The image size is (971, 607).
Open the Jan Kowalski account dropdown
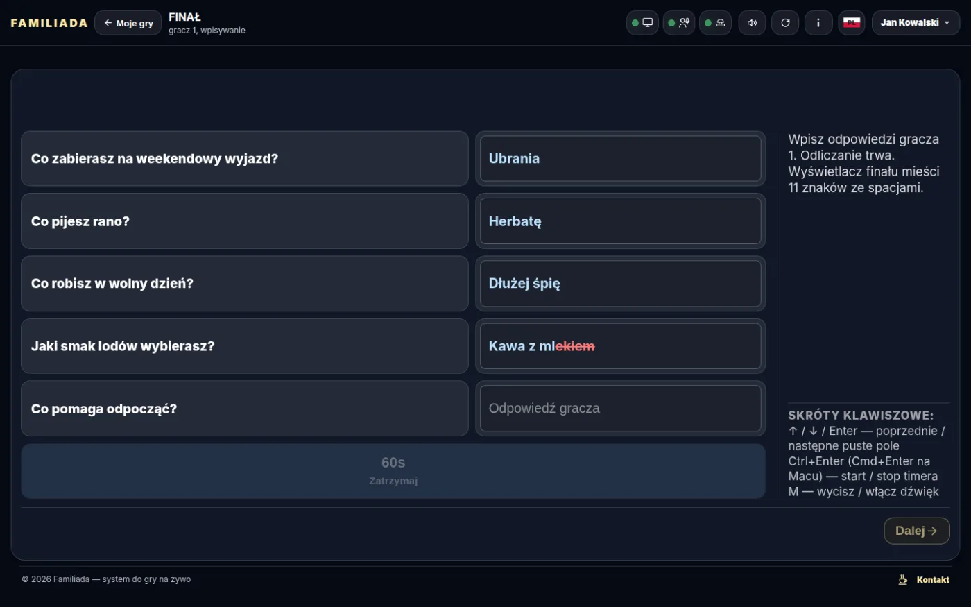click(916, 23)
